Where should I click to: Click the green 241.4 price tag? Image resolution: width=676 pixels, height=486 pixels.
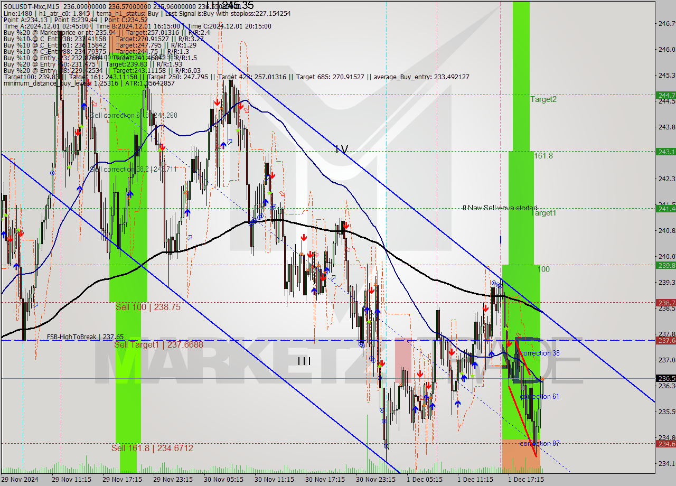(x=665, y=208)
